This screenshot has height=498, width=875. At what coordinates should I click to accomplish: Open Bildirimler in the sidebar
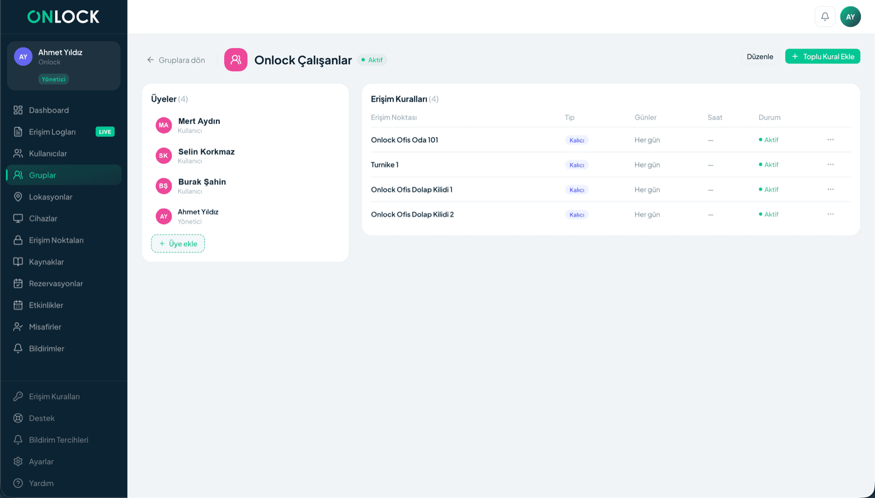coord(63,348)
